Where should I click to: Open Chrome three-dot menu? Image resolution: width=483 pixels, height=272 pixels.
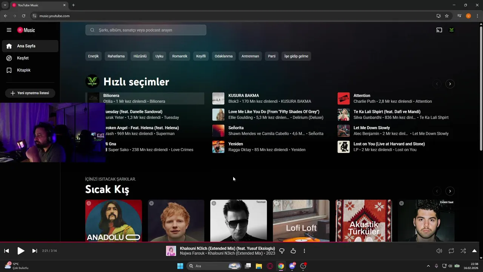(x=477, y=16)
